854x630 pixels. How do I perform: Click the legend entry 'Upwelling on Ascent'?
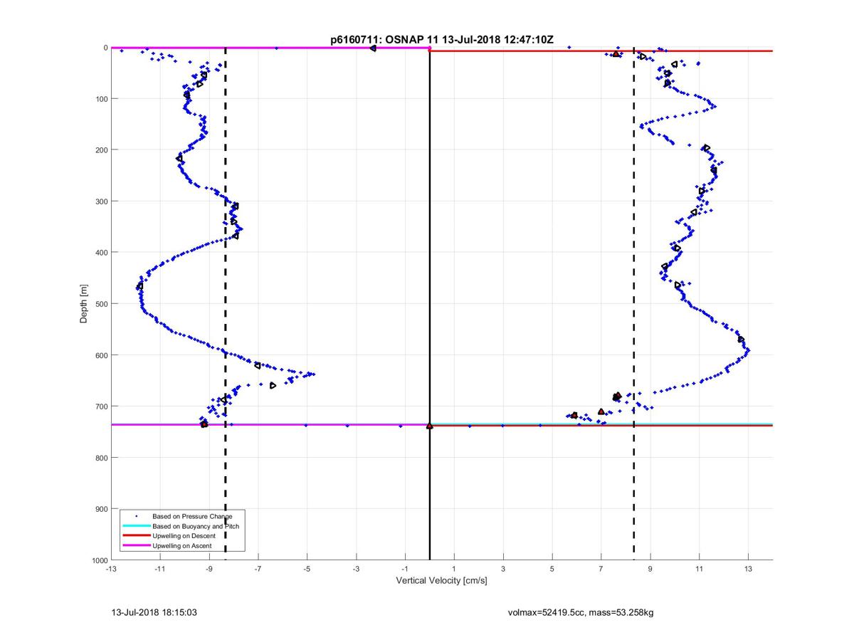point(183,545)
